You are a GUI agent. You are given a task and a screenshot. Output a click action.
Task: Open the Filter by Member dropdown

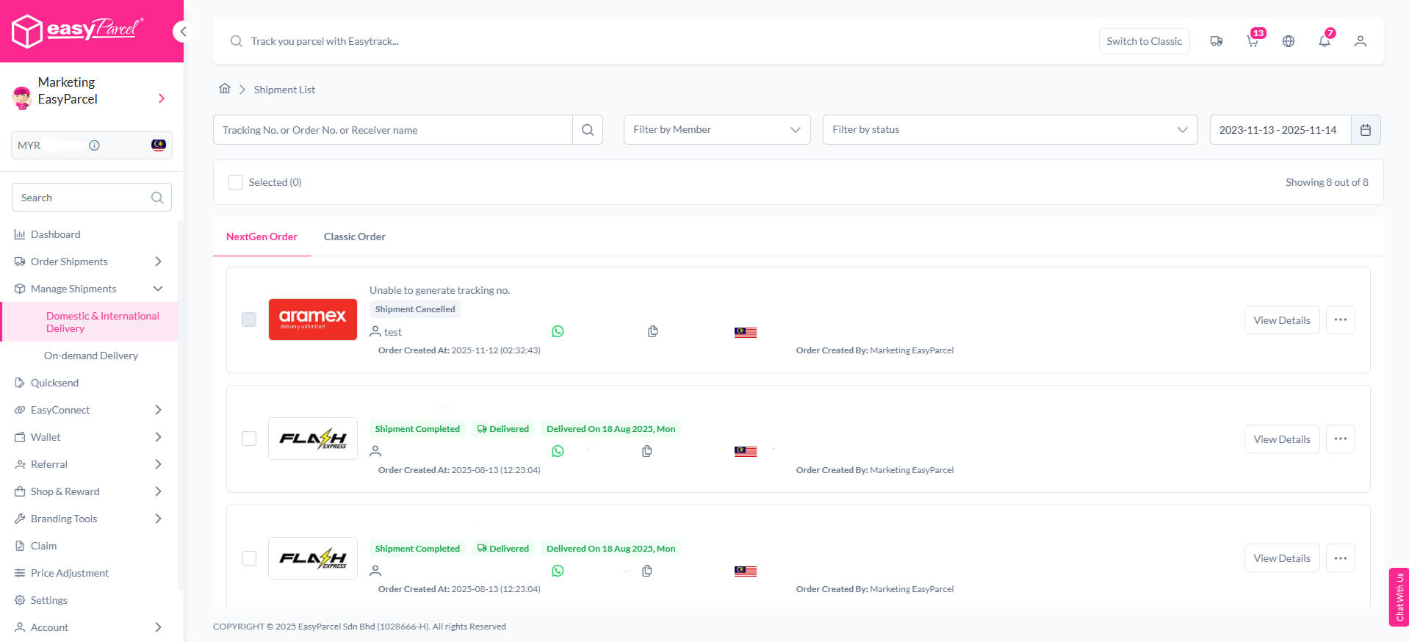point(716,130)
